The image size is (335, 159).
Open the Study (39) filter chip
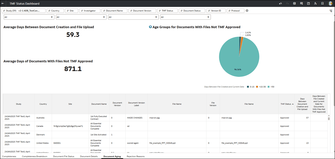[x=24, y=11]
